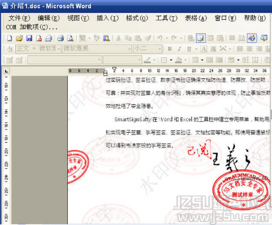272x225 pixels.
Task: Click the Cut scissors icon
Action: [118, 38]
